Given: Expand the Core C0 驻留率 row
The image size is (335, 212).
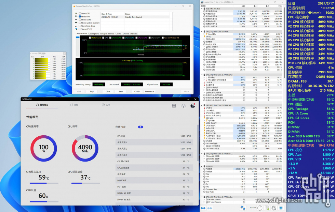Looking at the screenshot, I should (x=204, y=156).
